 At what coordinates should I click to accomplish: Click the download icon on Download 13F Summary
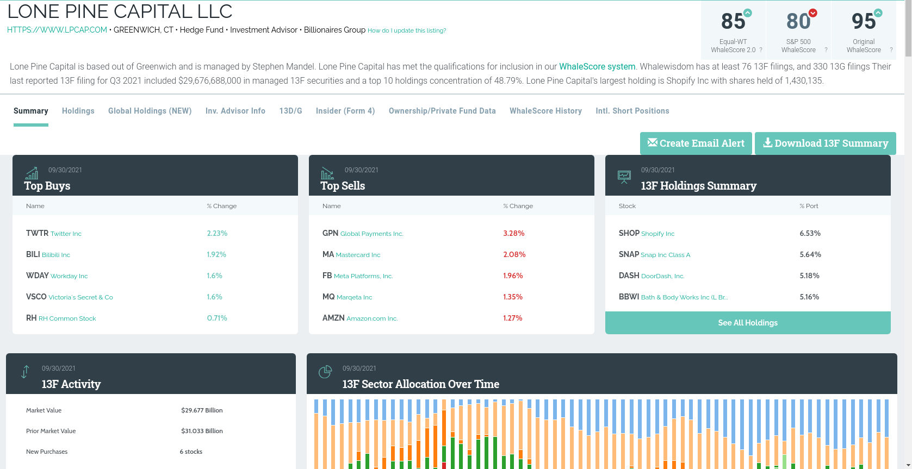coord(768,142)
